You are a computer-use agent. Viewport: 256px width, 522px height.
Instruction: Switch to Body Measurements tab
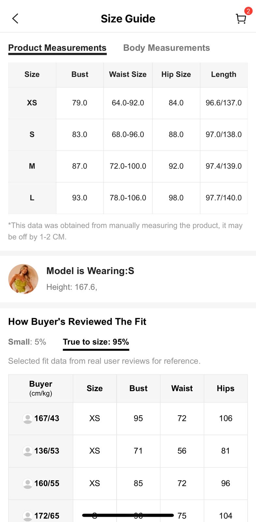point(166,48)
